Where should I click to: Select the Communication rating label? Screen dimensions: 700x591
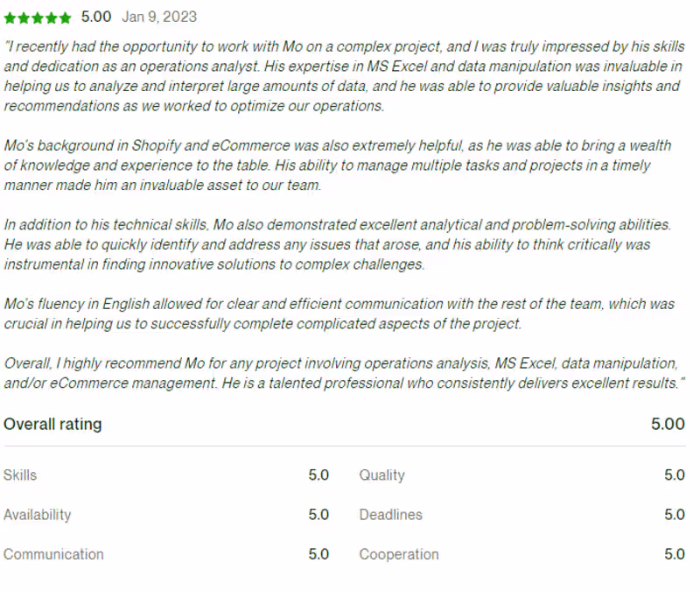pyautogui.click(x=53, y=554)
